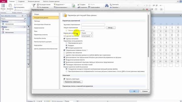Toggle the check truncated number fields checkbox
The image size is (182, 102).
(x=64, y=64)
